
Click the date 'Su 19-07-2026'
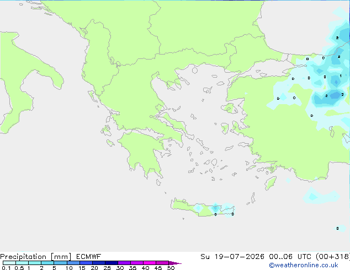coord(232,257)
